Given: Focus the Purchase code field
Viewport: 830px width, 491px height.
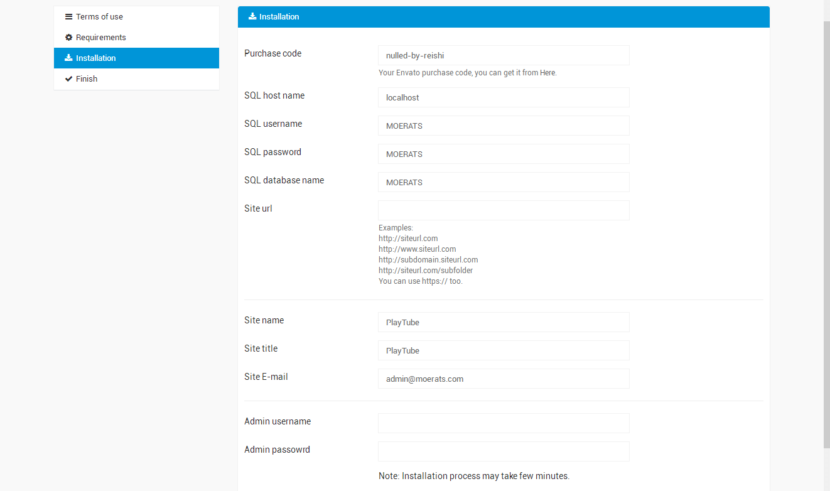Looking at the screenshot, I should tap(504, 55).
